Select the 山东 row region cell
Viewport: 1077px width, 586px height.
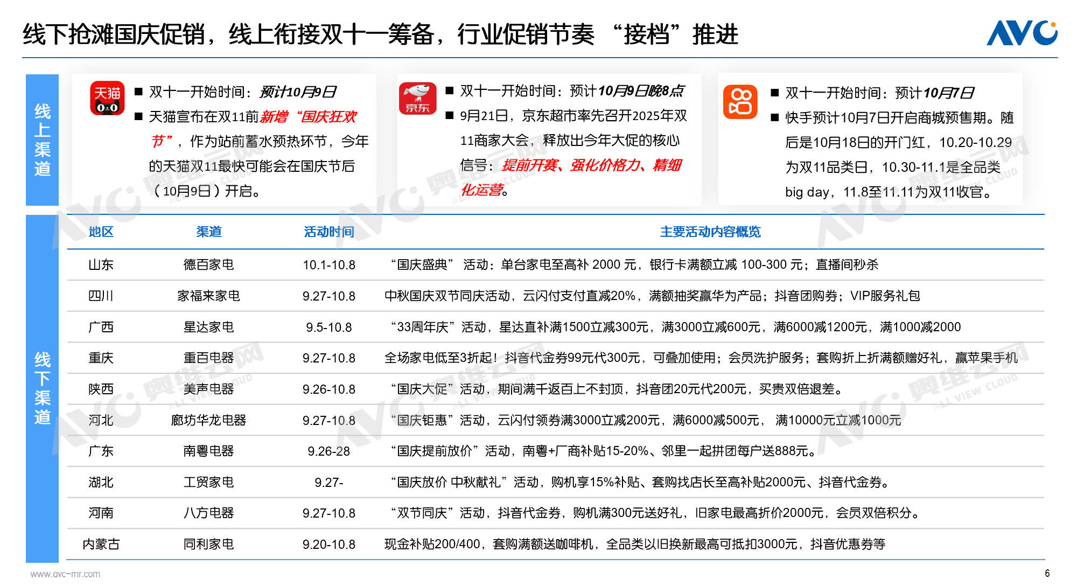click(x=101, y=265)
